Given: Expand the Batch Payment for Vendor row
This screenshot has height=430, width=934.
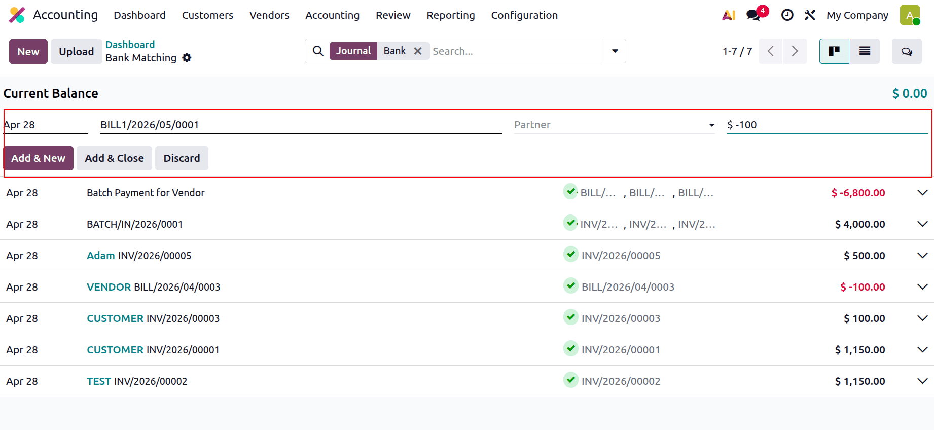Looking at the screenshot, I should coord(922,193).
